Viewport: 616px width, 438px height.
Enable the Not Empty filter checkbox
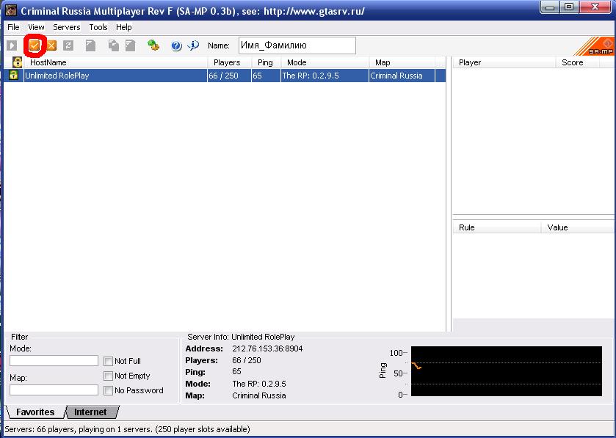[x=108, y=376]
